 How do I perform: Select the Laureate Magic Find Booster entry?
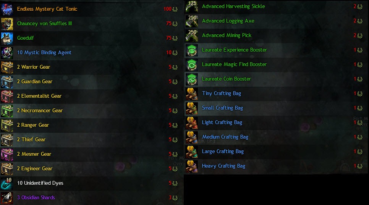276,65
